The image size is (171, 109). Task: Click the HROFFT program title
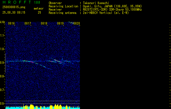pos(17,2)
